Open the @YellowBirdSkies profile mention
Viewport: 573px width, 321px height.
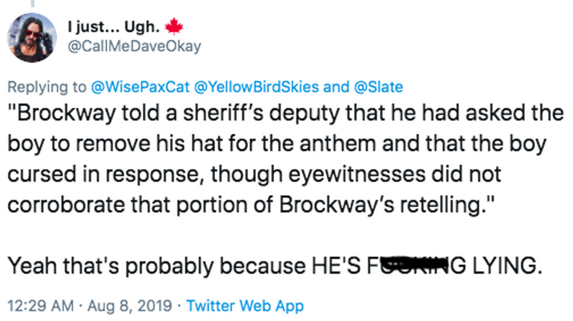[255, 87]
